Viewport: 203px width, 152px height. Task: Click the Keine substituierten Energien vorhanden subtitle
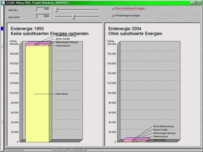pos(50,33)
